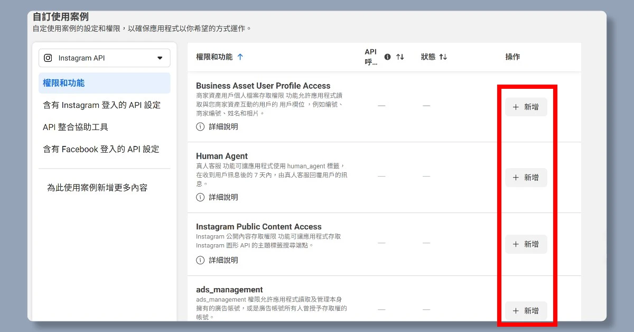Click the API calls info icon
Viewport: 634px width, 332px height.
pyautogui.click(x=388, y=57)
